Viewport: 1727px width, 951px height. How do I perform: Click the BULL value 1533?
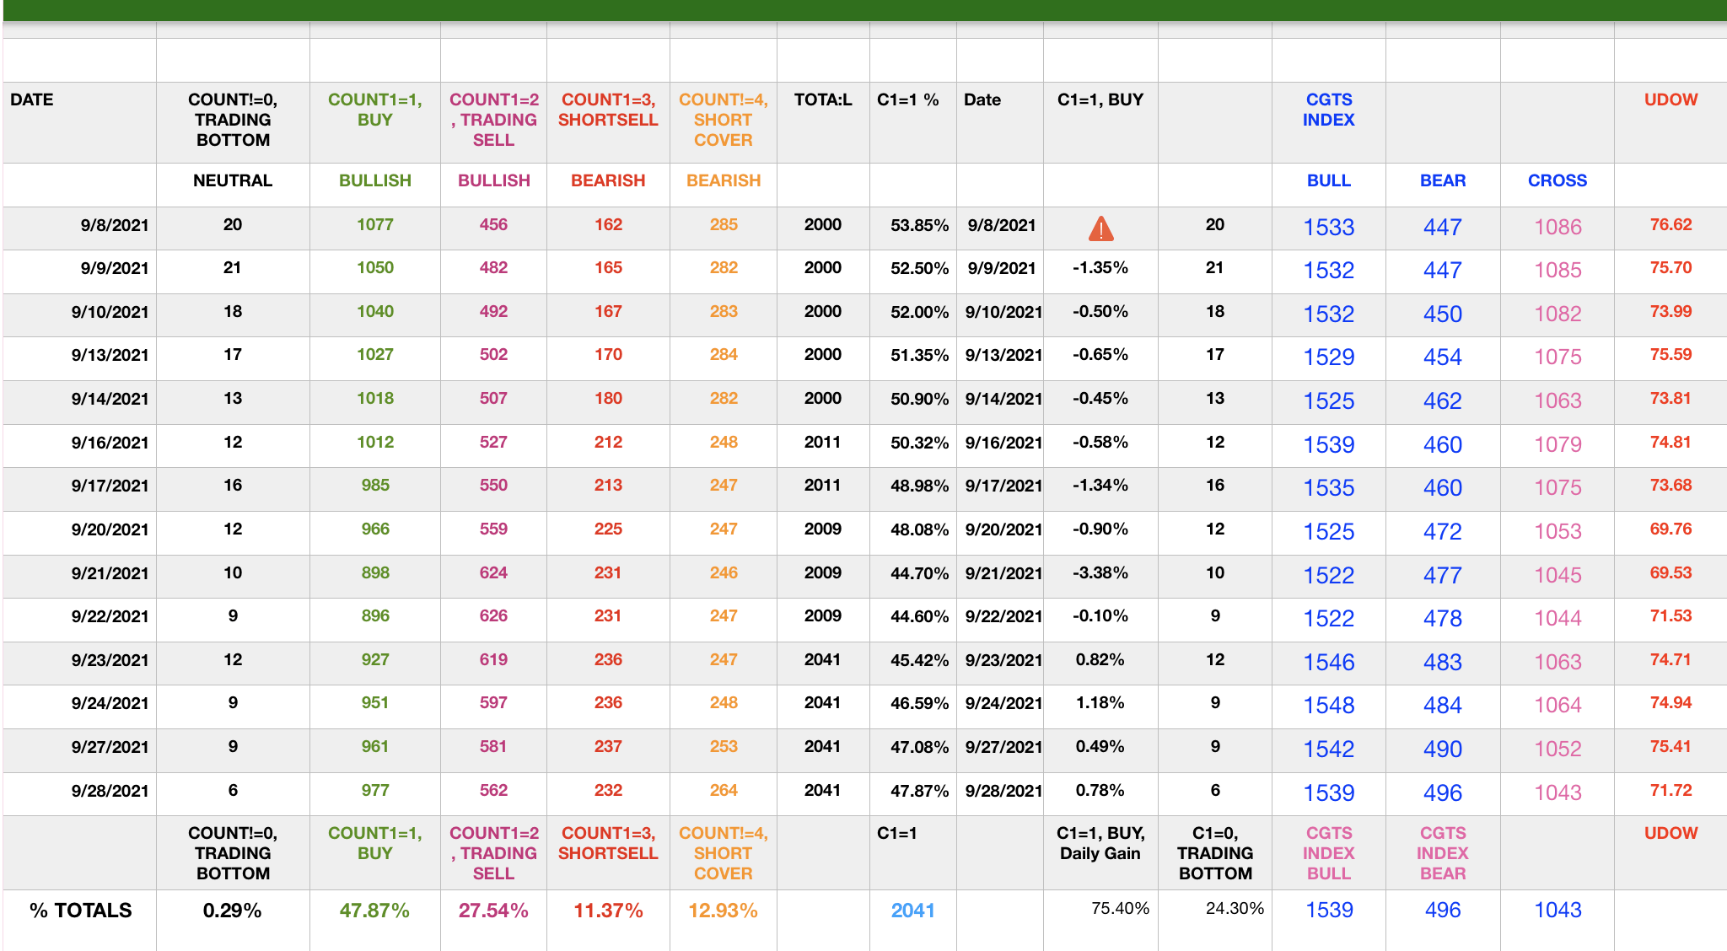[1328, 227]
